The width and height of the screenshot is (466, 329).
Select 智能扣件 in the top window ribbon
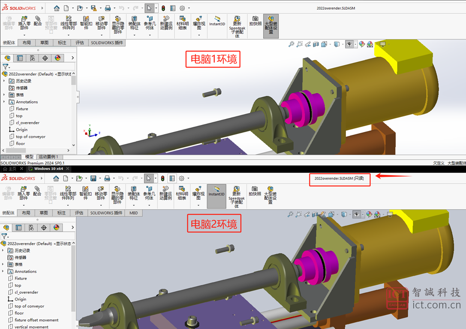pos(86,23)
